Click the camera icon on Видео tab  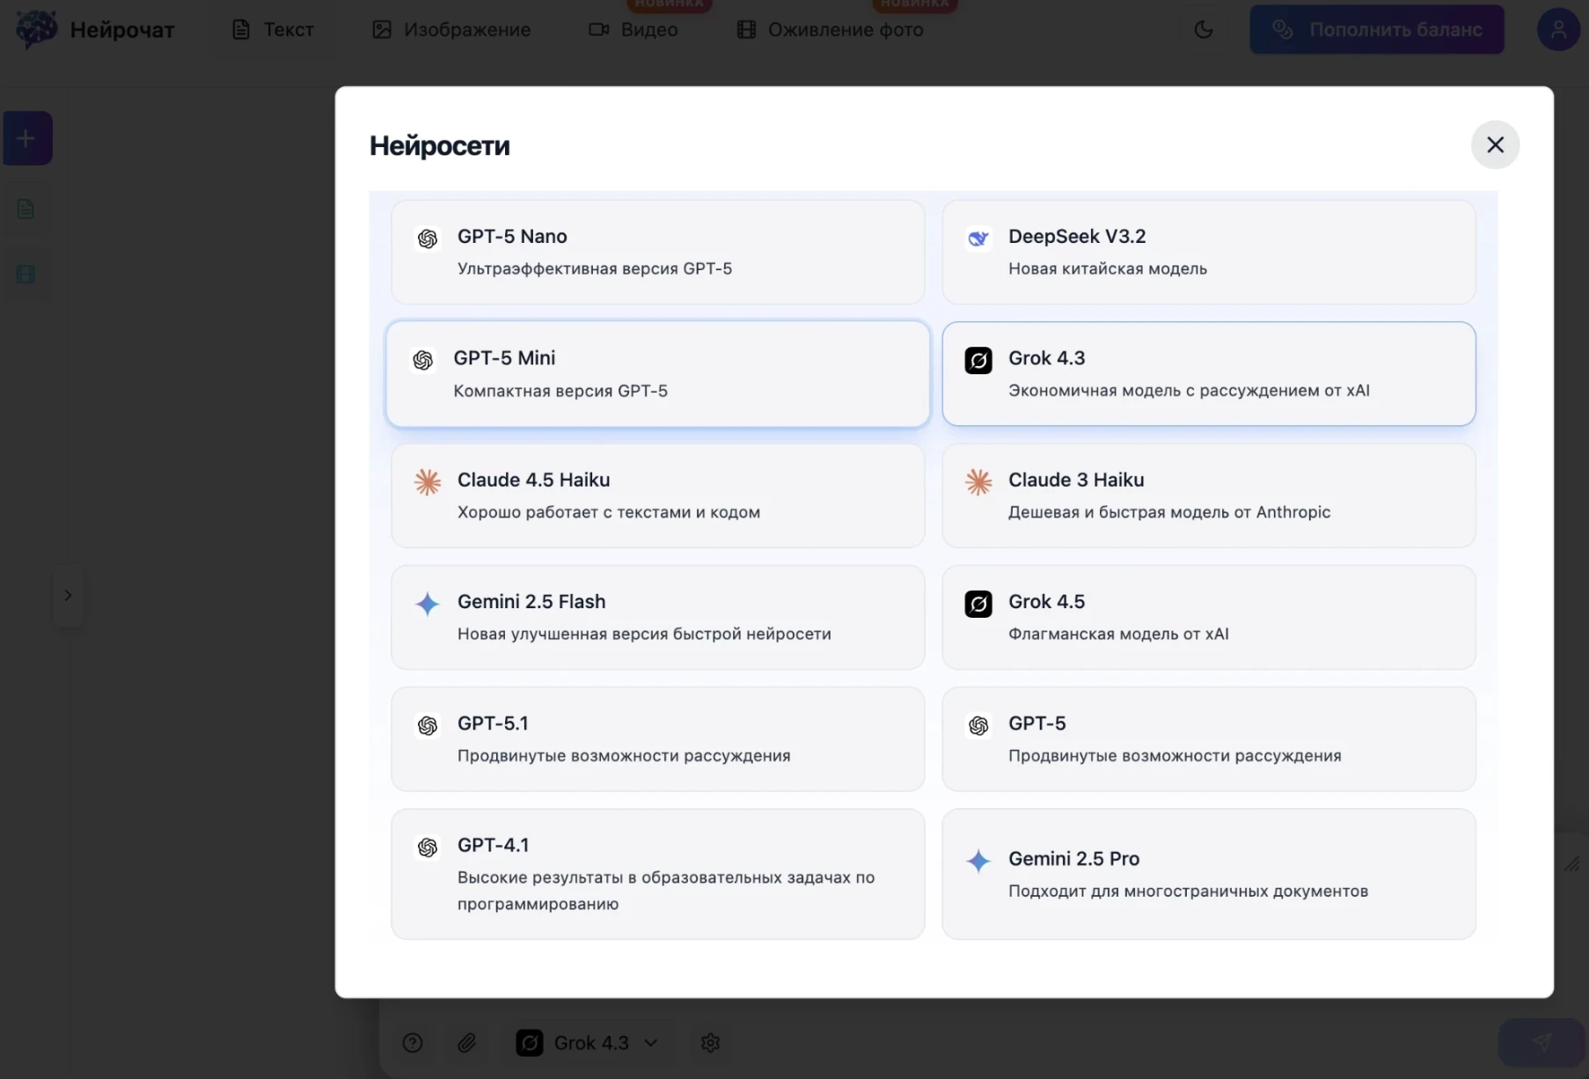tap(599, 30)
